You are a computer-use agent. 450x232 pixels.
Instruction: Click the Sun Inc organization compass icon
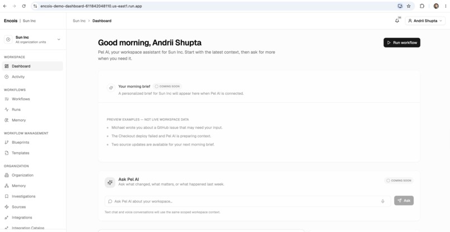pos(8,39)
